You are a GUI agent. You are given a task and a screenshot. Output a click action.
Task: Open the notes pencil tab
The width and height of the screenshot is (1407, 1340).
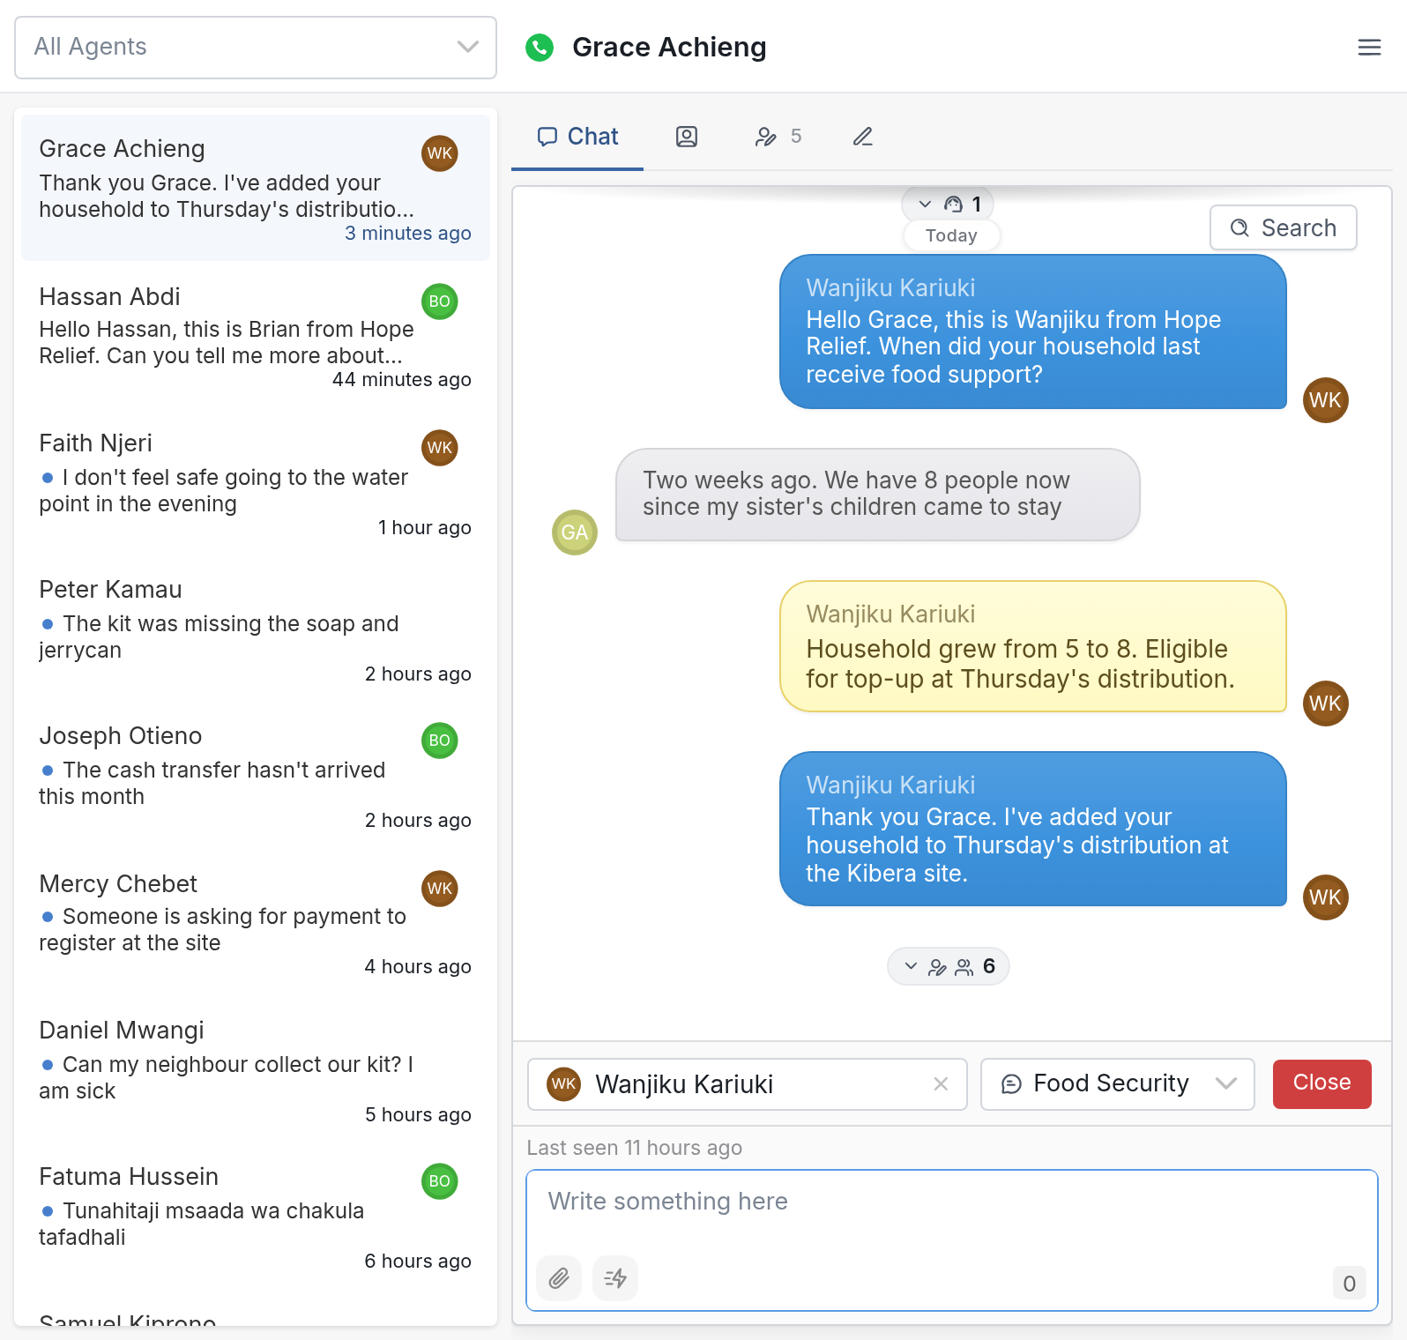pos(863,137)
